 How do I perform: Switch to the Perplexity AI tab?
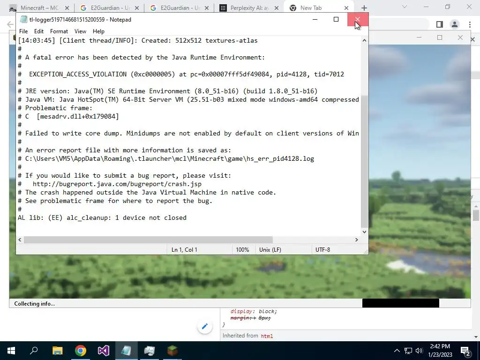tap(249, 8)
